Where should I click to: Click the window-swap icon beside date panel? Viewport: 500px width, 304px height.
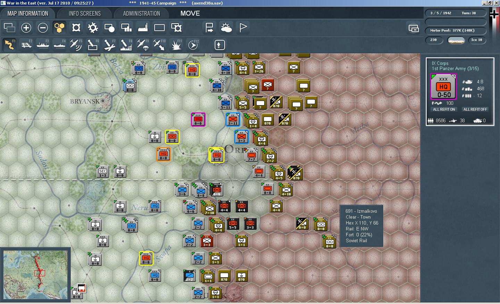pyautogui.click(x=414, y=28)
